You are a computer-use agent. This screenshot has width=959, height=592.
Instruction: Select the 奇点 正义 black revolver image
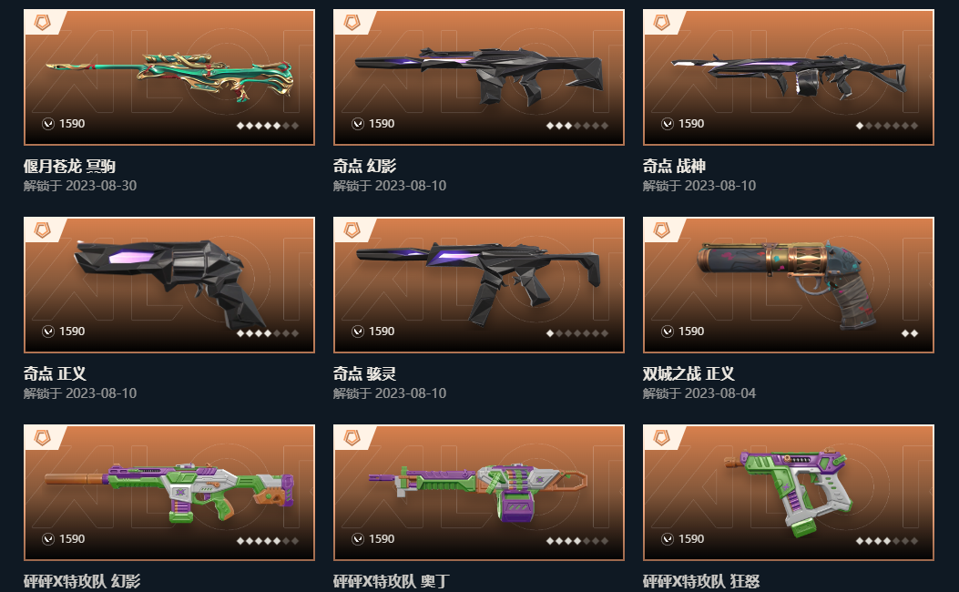(169, 284)
